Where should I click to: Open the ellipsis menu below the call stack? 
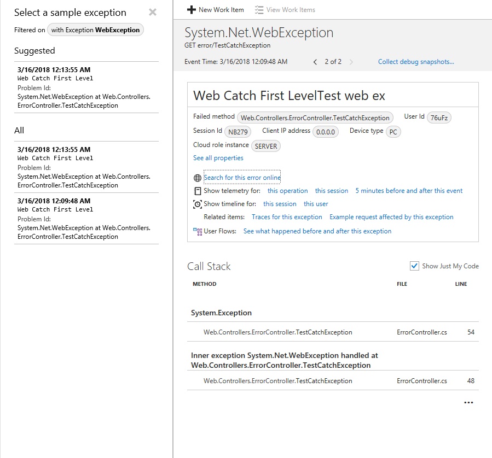468,402
